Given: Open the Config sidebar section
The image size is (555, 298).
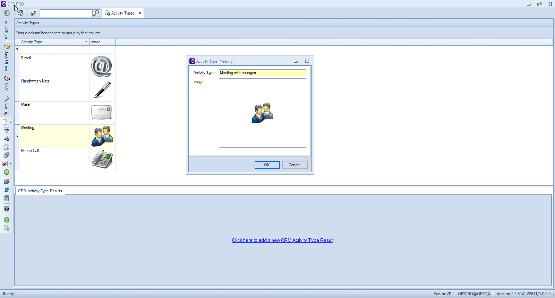Looking at the screenshot, I should [x=7, y=106].
